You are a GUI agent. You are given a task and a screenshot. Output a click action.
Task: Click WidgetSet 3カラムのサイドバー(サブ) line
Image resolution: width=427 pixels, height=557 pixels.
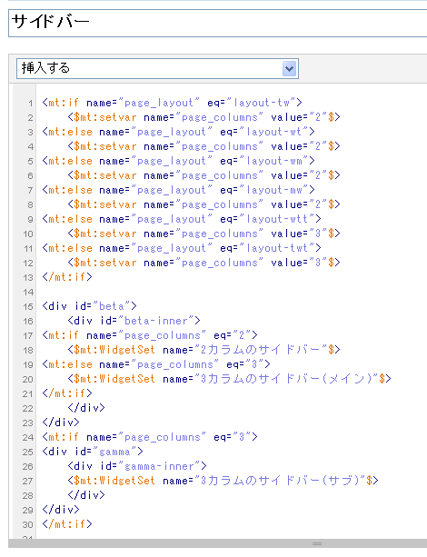223,481
